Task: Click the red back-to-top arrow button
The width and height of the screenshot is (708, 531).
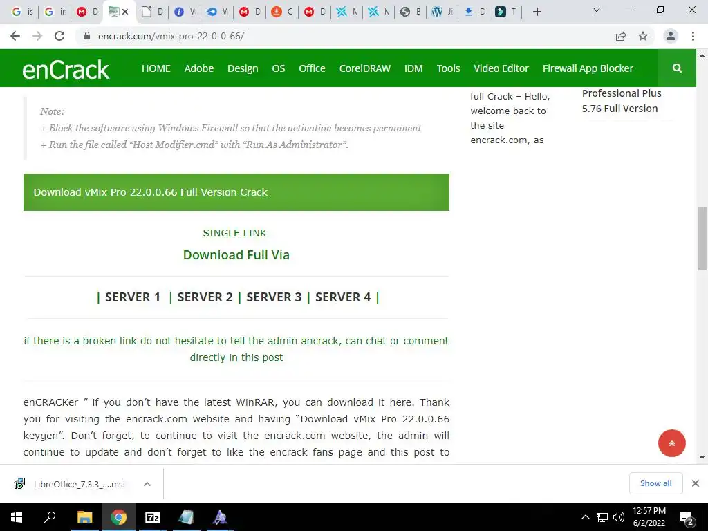Action: tap(671, 443)
